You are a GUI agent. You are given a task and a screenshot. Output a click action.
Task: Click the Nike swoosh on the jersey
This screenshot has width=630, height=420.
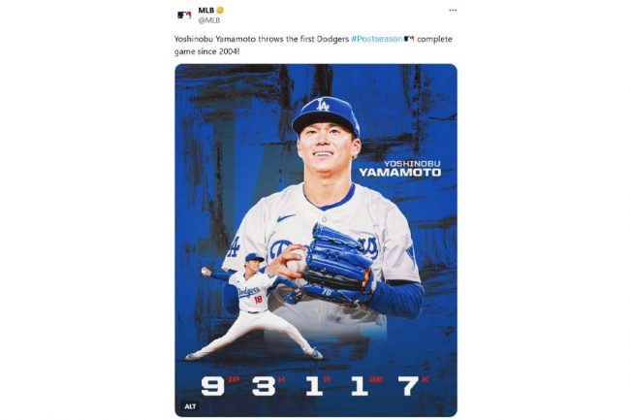(x=286, y=218)
